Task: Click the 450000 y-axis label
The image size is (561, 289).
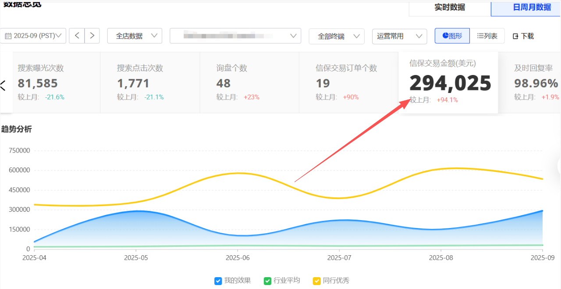Action: click(x=19, y=190)
